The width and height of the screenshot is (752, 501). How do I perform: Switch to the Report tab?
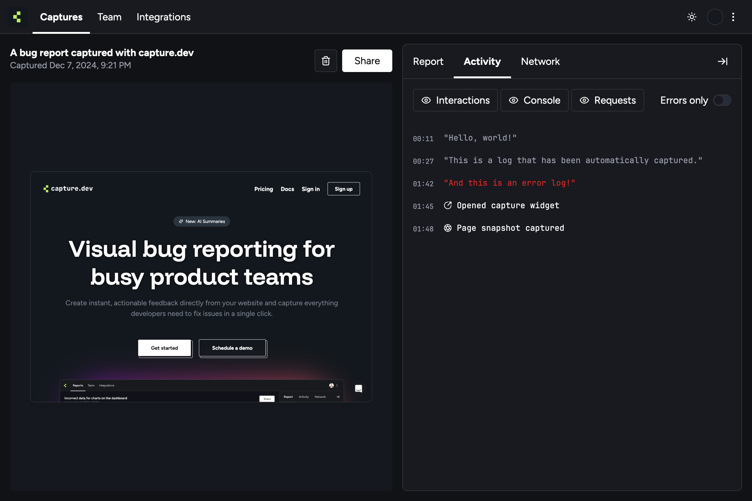(428, 61)
